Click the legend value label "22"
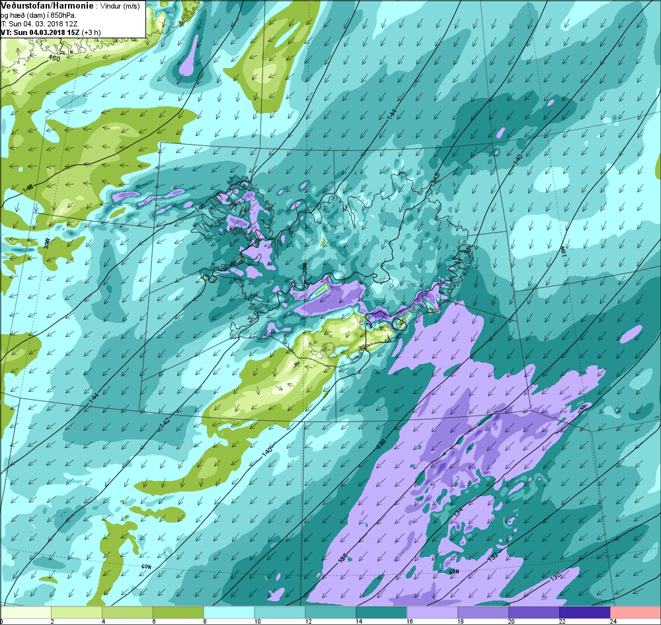Screen dimensions: 661x625 pyautogui.click(x=563, y=621)
